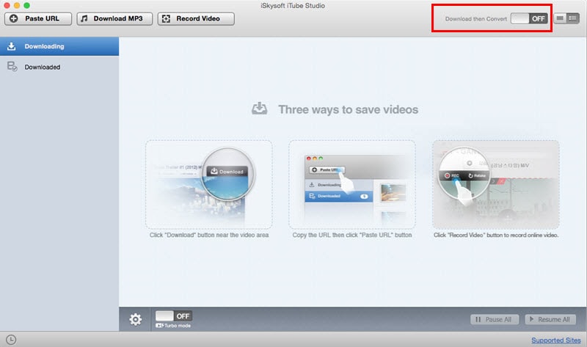Click the "Three ways to save videos" heading
The width and height of the screenshot is (587, 347).
tap(348, 110)
